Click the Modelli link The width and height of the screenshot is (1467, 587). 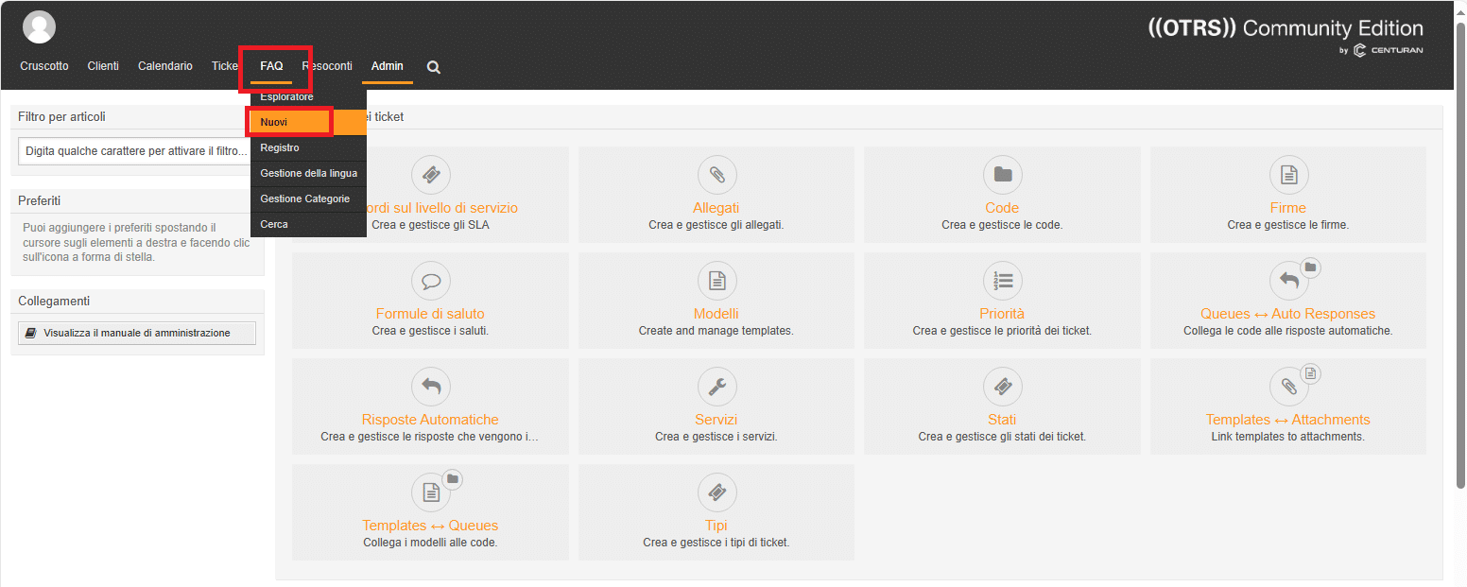point(716,314)
